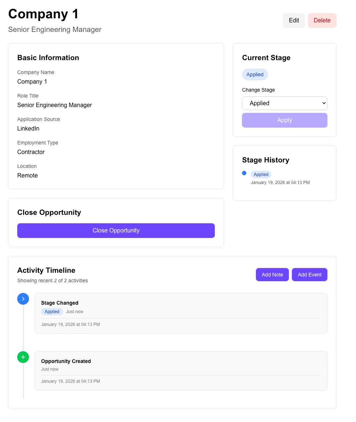Click Add Note in the Activity Timeline

click(x=272, y=274)
